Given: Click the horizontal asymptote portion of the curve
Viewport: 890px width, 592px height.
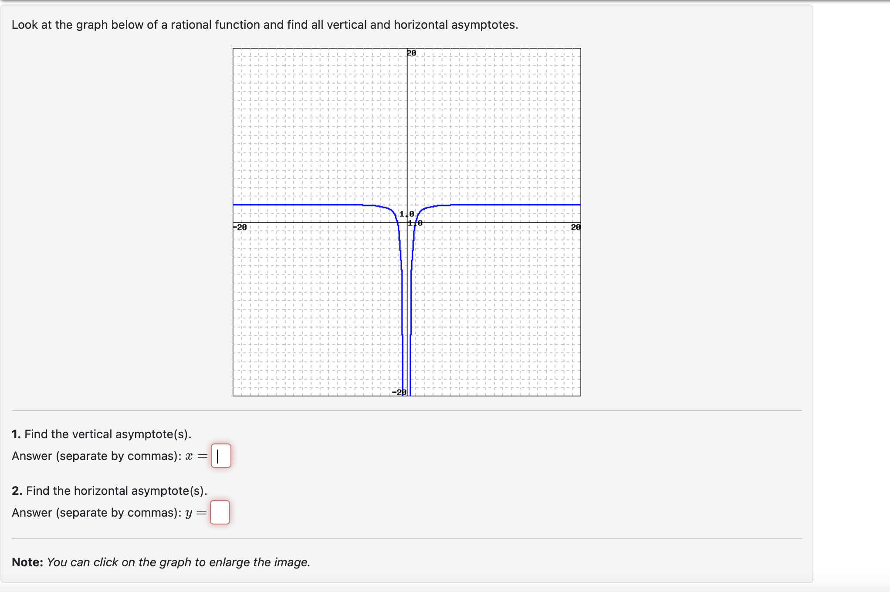Looking at the screenshot, I should pos(501,204).
